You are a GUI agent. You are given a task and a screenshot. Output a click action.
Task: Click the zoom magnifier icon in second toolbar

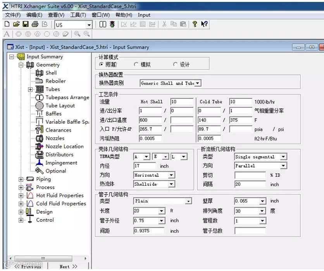(x=77, y=34)
